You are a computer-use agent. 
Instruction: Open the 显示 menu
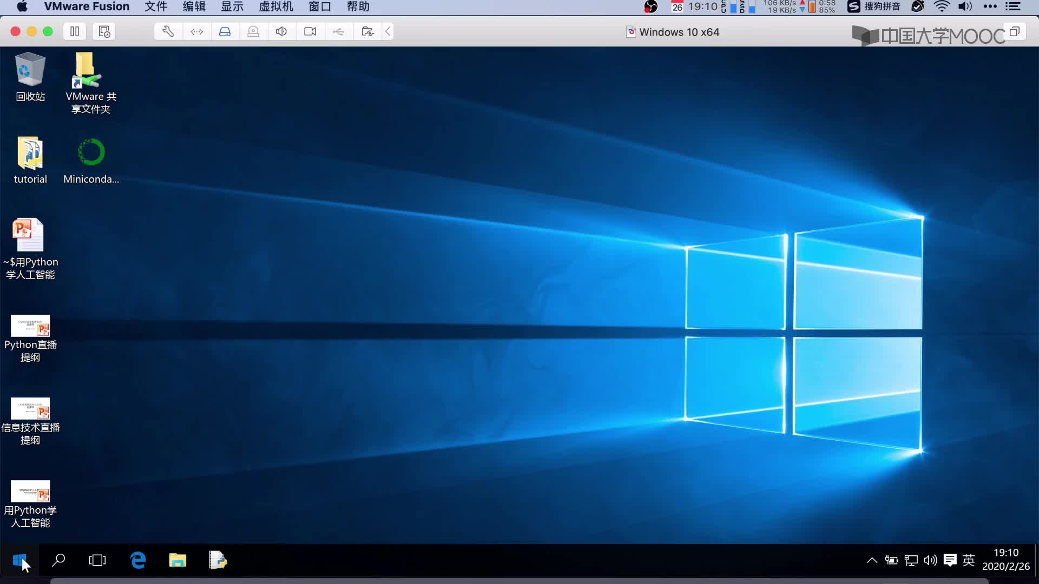[x=232, y=6]
